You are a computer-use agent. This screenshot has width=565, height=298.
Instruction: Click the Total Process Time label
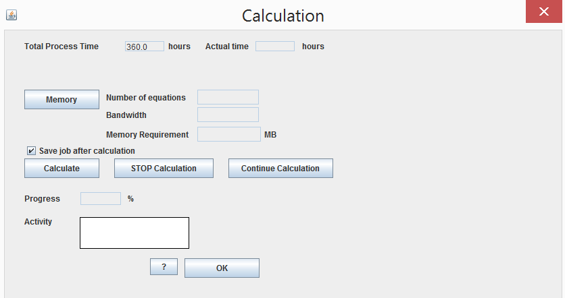pos(62,47)
